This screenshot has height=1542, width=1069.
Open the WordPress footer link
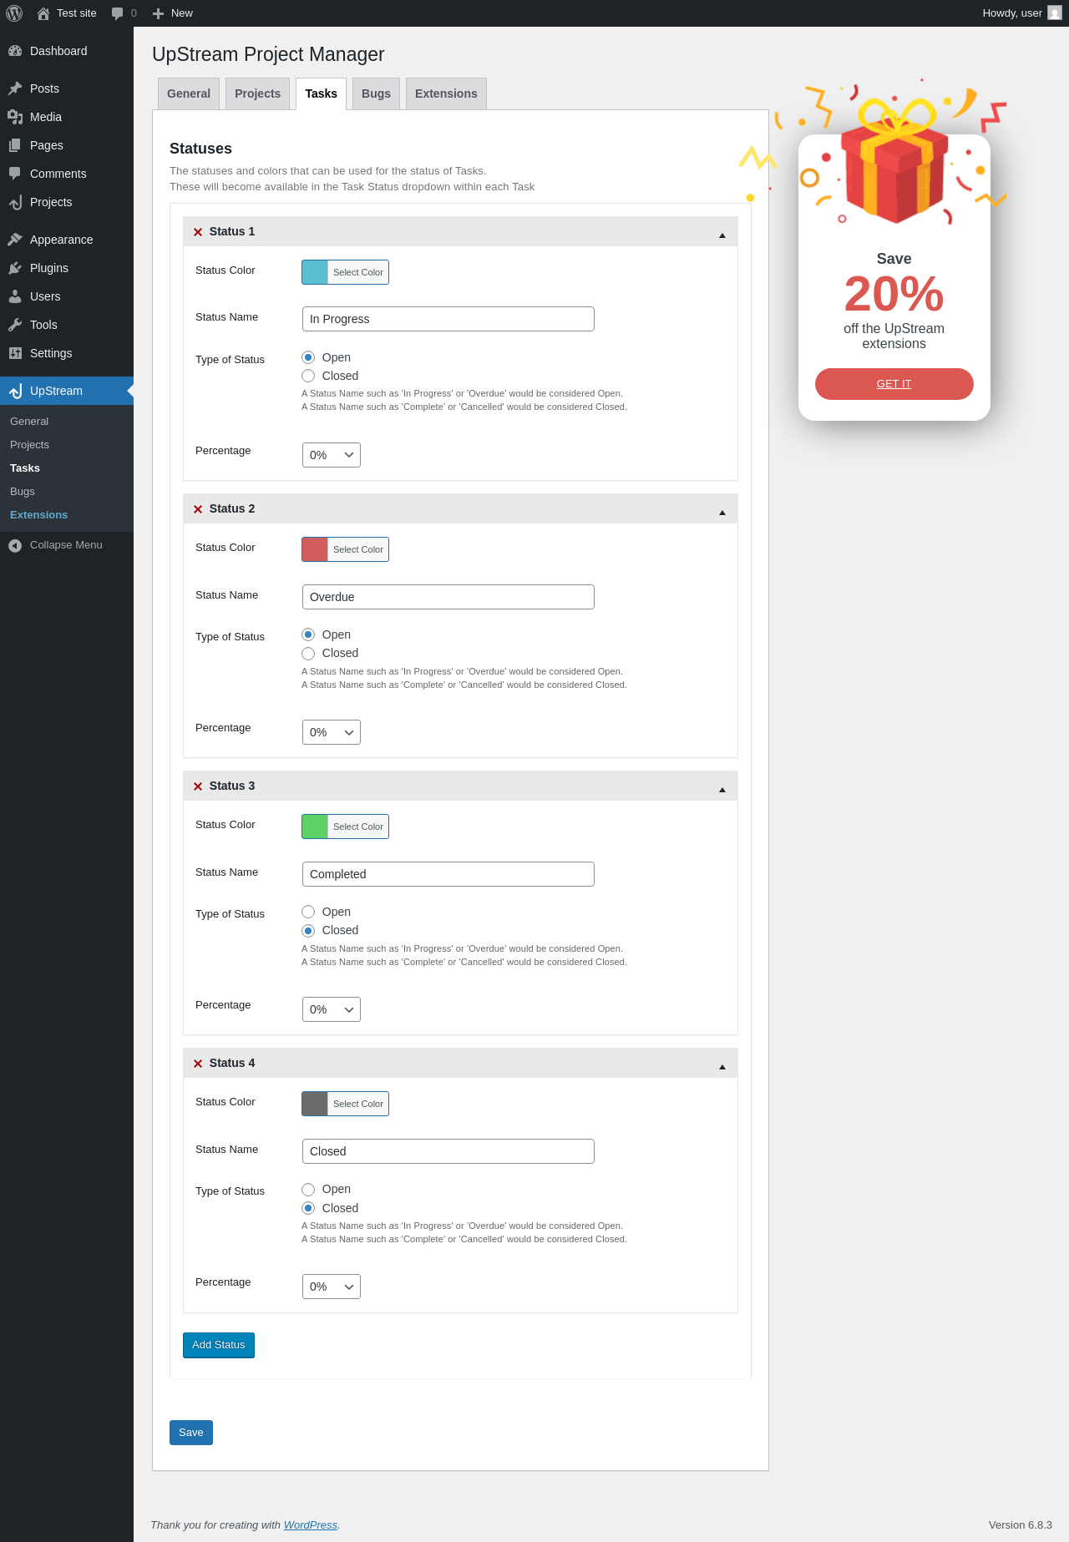coord(311,1525)
